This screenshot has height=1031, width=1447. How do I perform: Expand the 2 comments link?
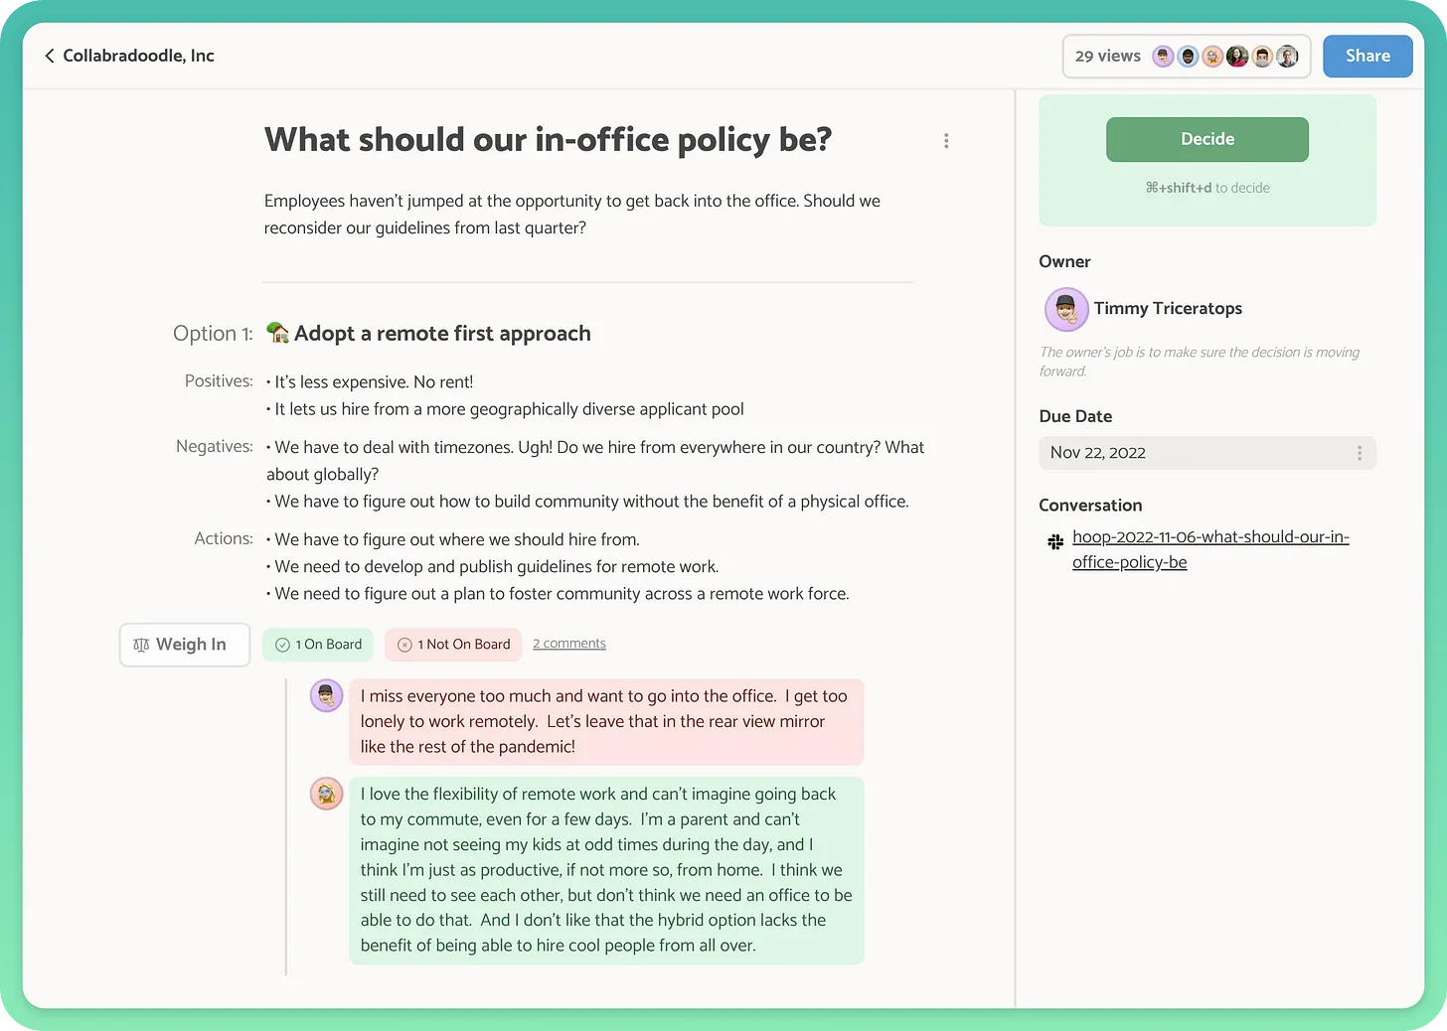(568, 644)
